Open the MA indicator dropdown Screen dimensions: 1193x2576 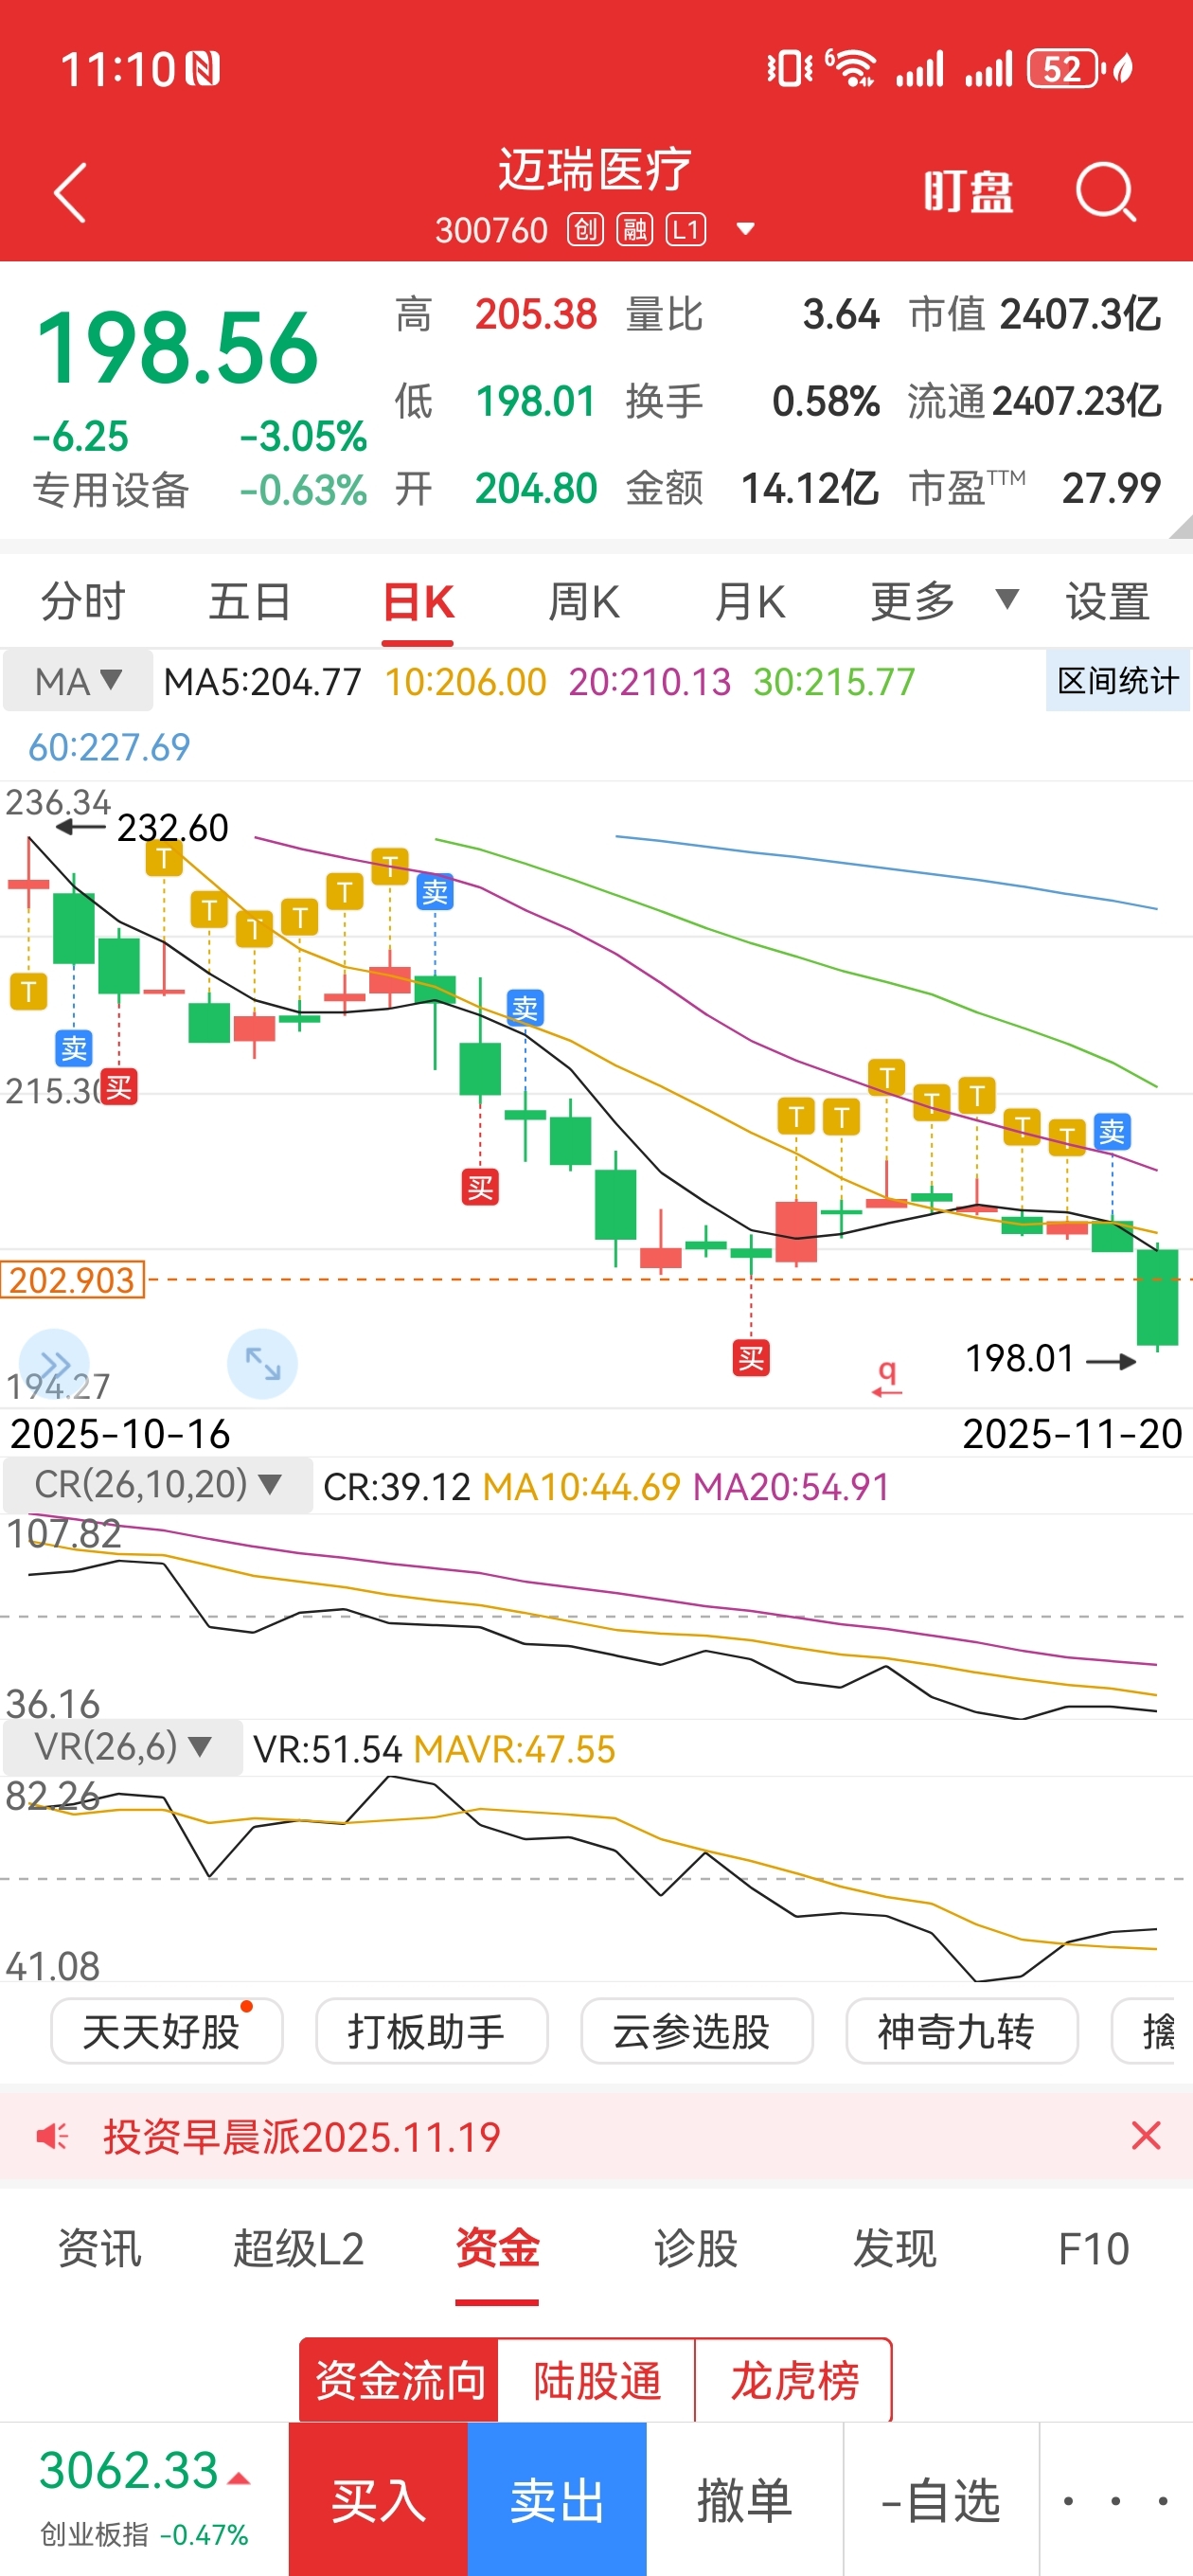click(78, 681)
